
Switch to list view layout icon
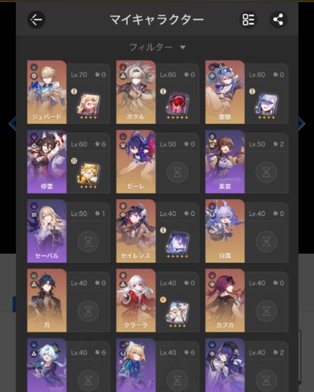tap(249, 19)
